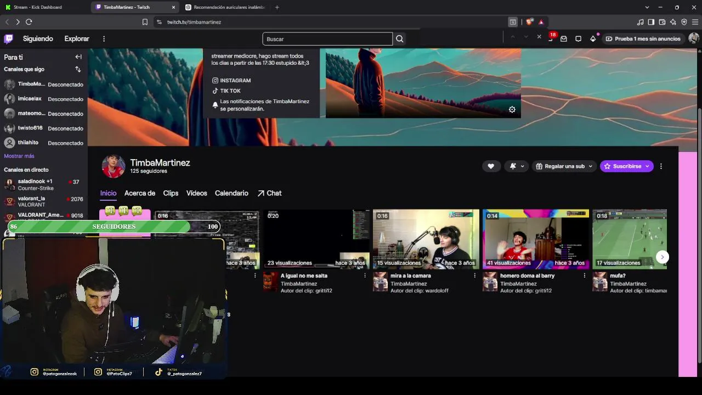Switch to the Acerca de tab
This screenshot has width=702, height=395.
point(140,193)
